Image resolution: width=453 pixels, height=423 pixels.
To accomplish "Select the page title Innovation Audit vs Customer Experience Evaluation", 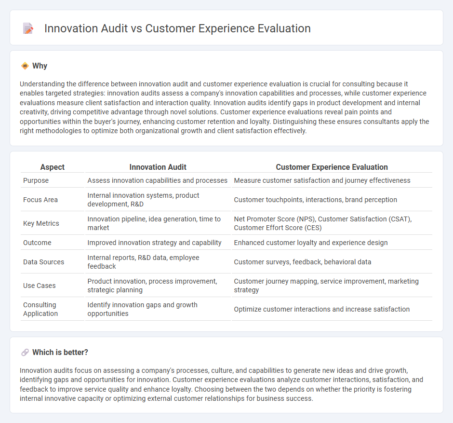I will click(x=177, y=28).
